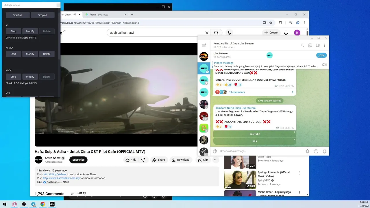Stop the YT stream output
Image resolution: width=370 pixels, height=208 pixels.
pyautogui.click(x=13, y=31)
